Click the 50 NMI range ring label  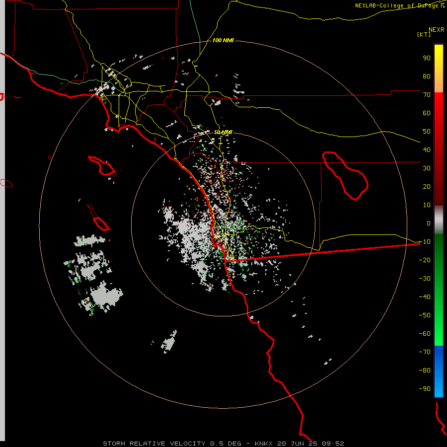click(x=223, y=132)
